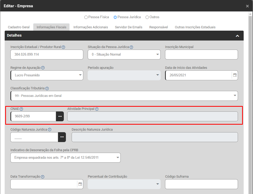Screen dimensions: 253x194
Task: Open calendar picker for Data Transformação
Action: tap(80, 184)
